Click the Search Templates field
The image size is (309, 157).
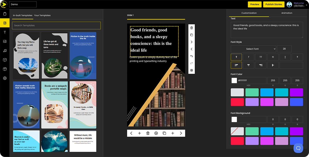(x=56, y=25)
